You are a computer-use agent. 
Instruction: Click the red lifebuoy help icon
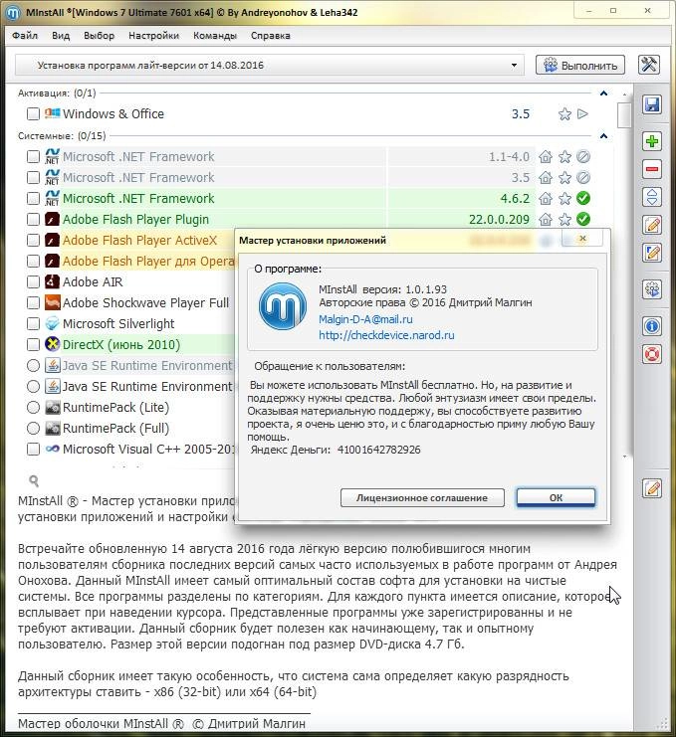click(652, 354)
